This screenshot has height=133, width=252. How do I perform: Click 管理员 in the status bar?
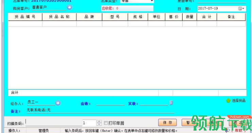tap(44, 131)
